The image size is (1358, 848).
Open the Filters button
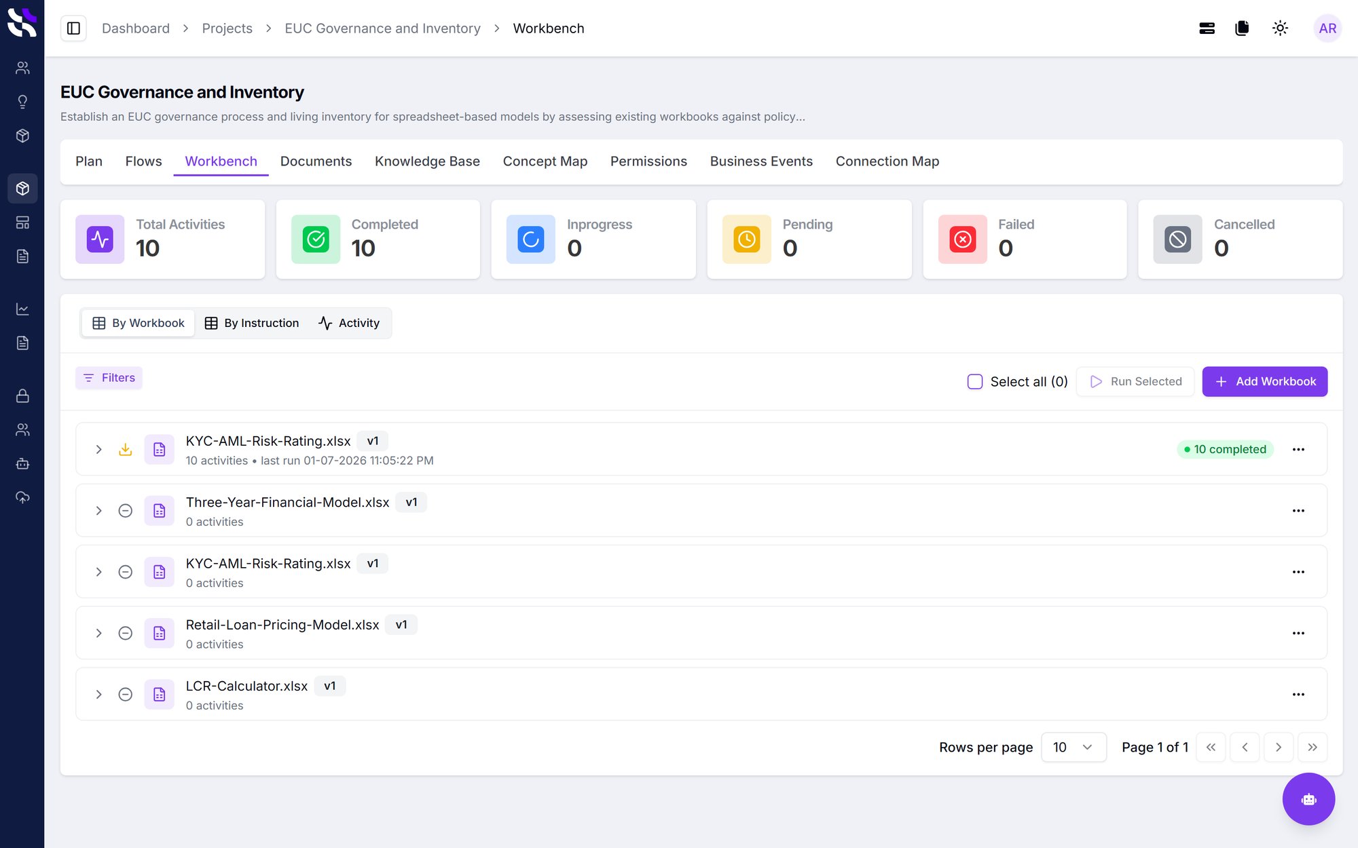tap(109, 378)
